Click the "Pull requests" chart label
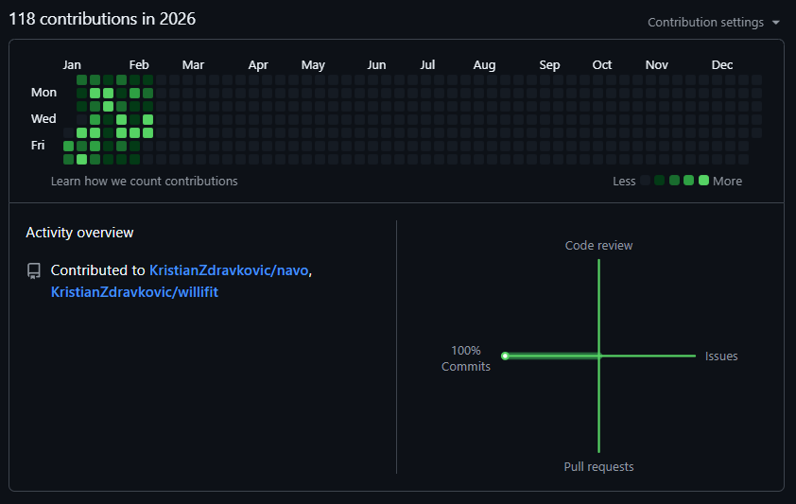Image resolution: width=796 pixels, height=504 pixels. (x=599, y=466)
